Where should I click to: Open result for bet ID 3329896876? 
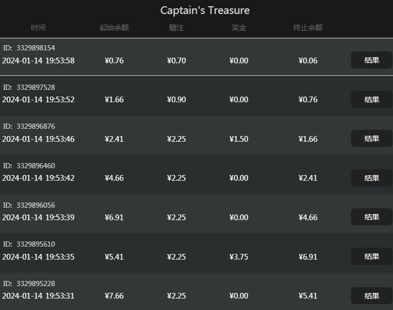point(371,139)
